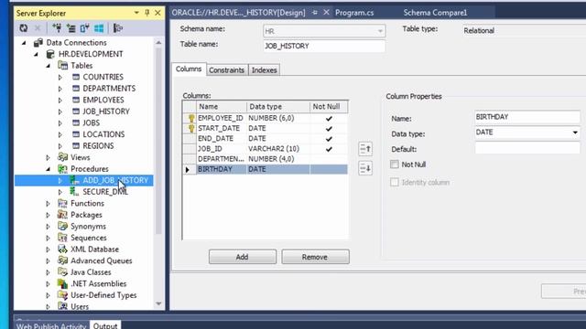The width and height of the screenshot is (586, 329).
Task: Click the Windows Azure toolbar icon
Action: [x=99, y=28]
